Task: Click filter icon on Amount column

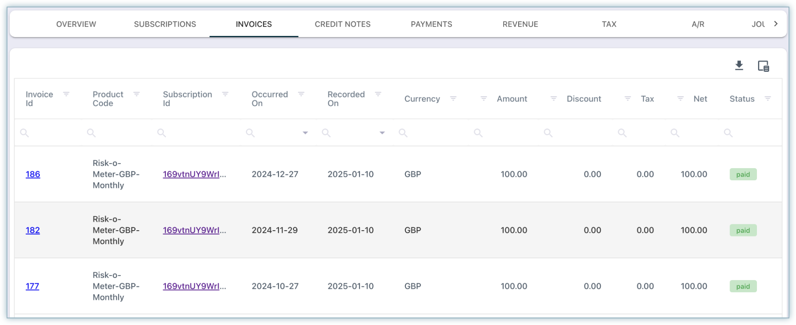Action: [483, 99]
